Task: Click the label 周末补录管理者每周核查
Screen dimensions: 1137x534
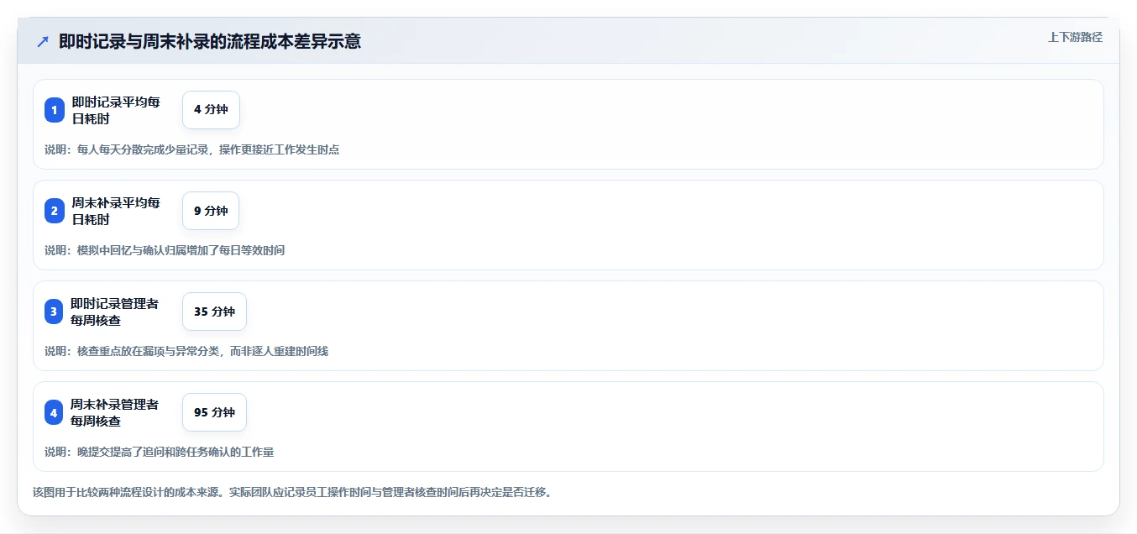Action: pos(115,412)
